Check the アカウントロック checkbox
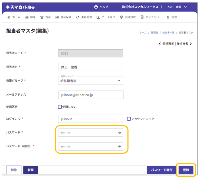The width and height of the screenshot is (200, 178). coord(129,119)
